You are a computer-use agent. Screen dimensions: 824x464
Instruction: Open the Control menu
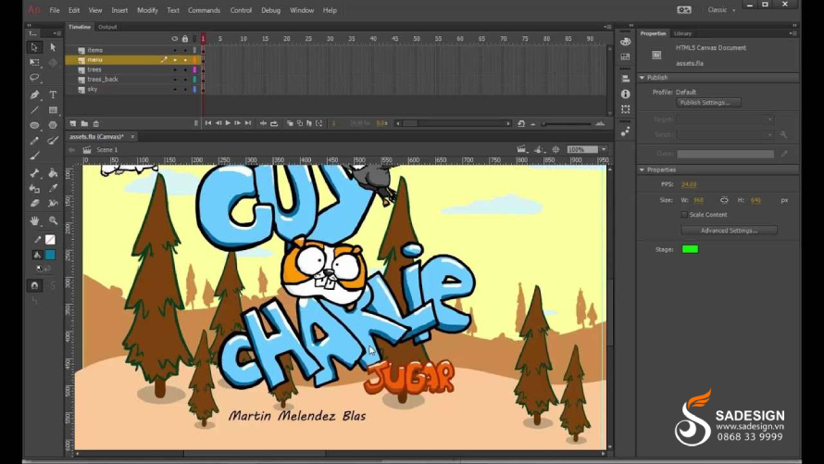(241, 10)
